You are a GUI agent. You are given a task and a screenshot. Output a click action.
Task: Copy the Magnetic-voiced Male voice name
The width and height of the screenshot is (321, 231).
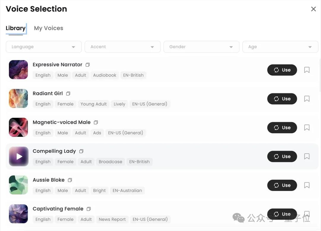click(96, 122)
